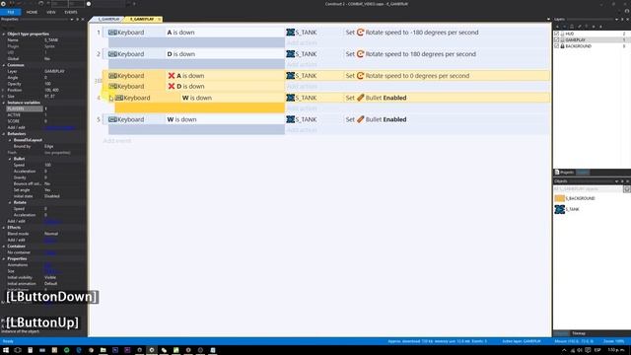This screenshot has height=355, width=631.
Task: Switch to L_GAMEPLAY layout tab
Action: pyautogui.click(x=108, y=20)
